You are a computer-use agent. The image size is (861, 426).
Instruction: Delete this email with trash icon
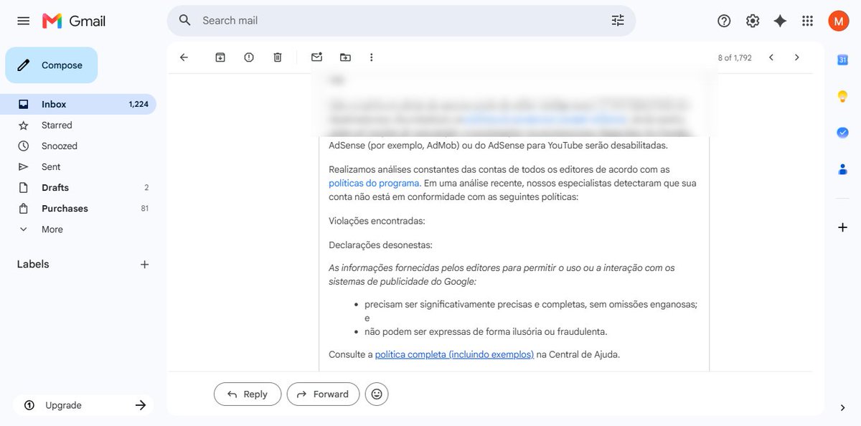click(x=278, y=57)
